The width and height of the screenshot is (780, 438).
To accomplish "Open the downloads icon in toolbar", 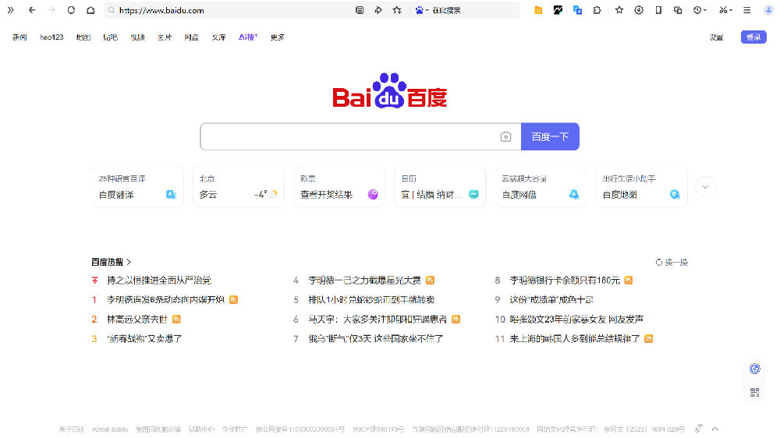I will click(639, 10).
